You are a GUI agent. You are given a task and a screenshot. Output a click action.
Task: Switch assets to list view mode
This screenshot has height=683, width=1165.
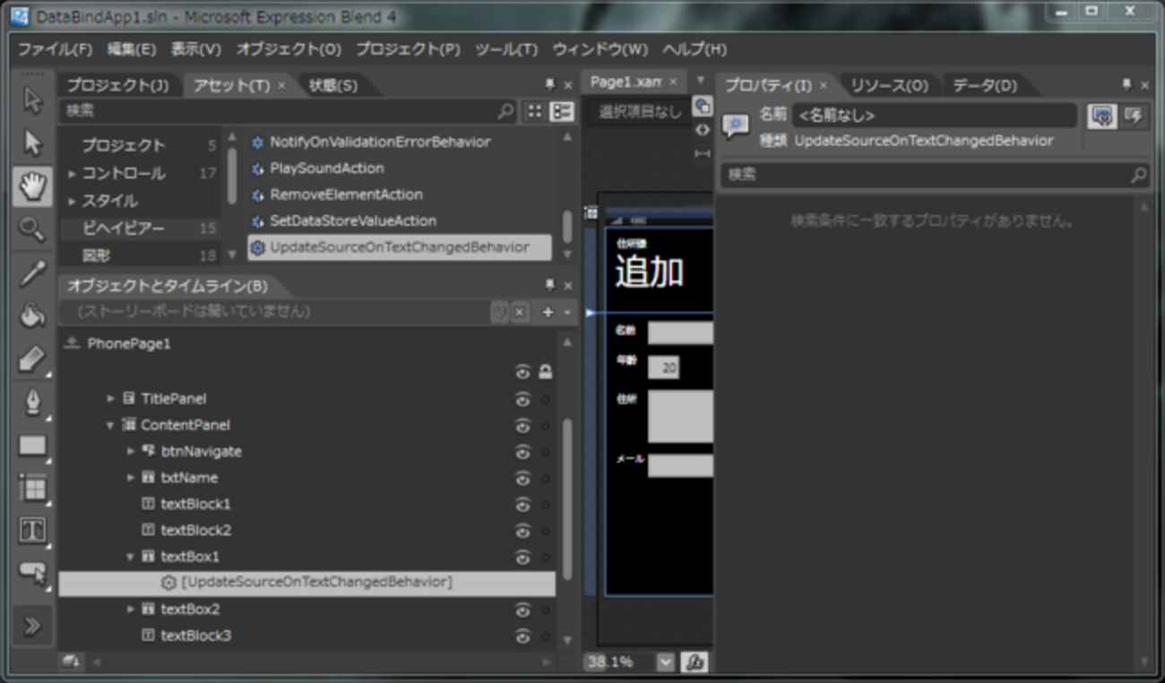562,111
